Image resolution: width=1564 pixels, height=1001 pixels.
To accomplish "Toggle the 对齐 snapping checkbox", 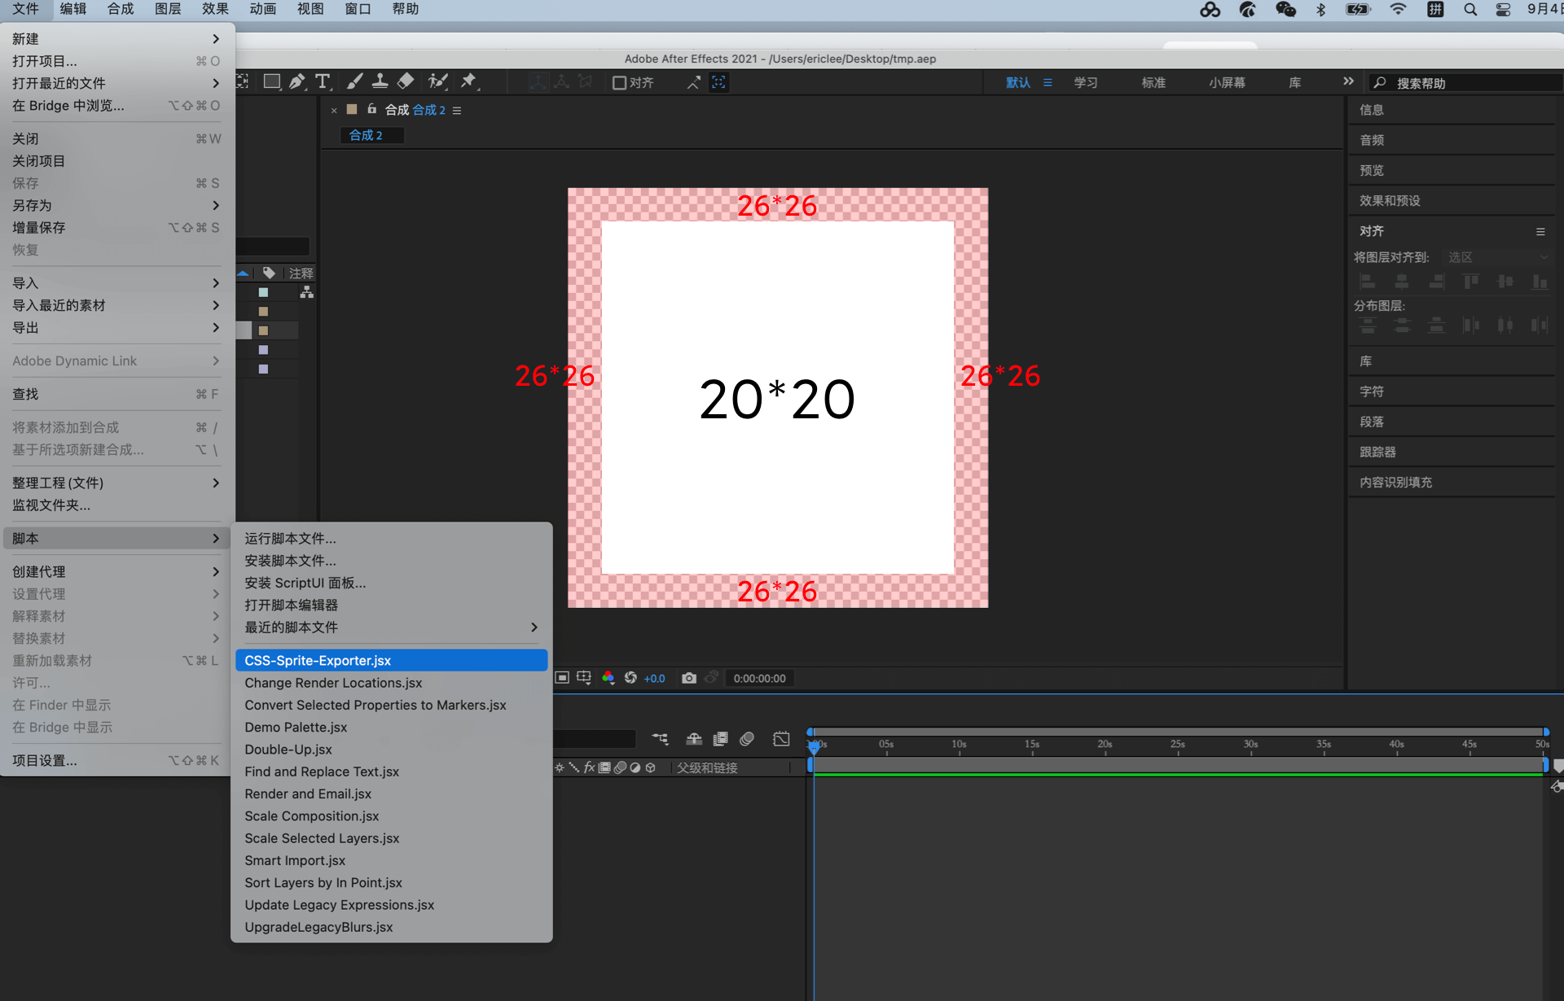I will (619, 83).
